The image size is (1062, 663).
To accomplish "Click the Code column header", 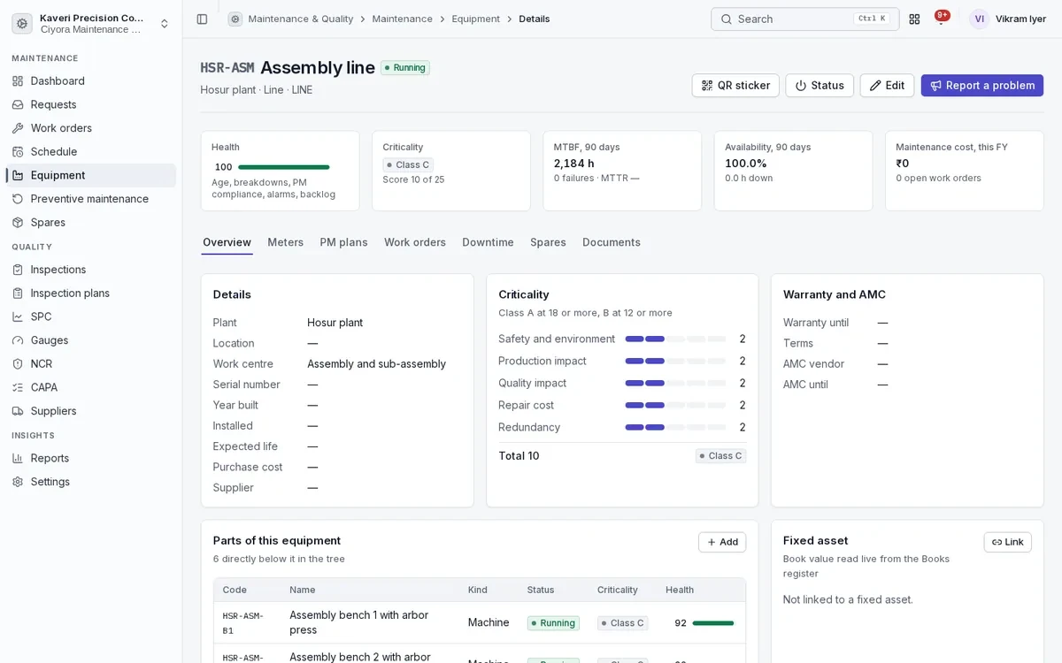I will (x=235, y=590).
